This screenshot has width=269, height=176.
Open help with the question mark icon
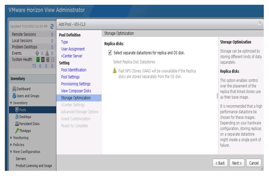point(259,24)
